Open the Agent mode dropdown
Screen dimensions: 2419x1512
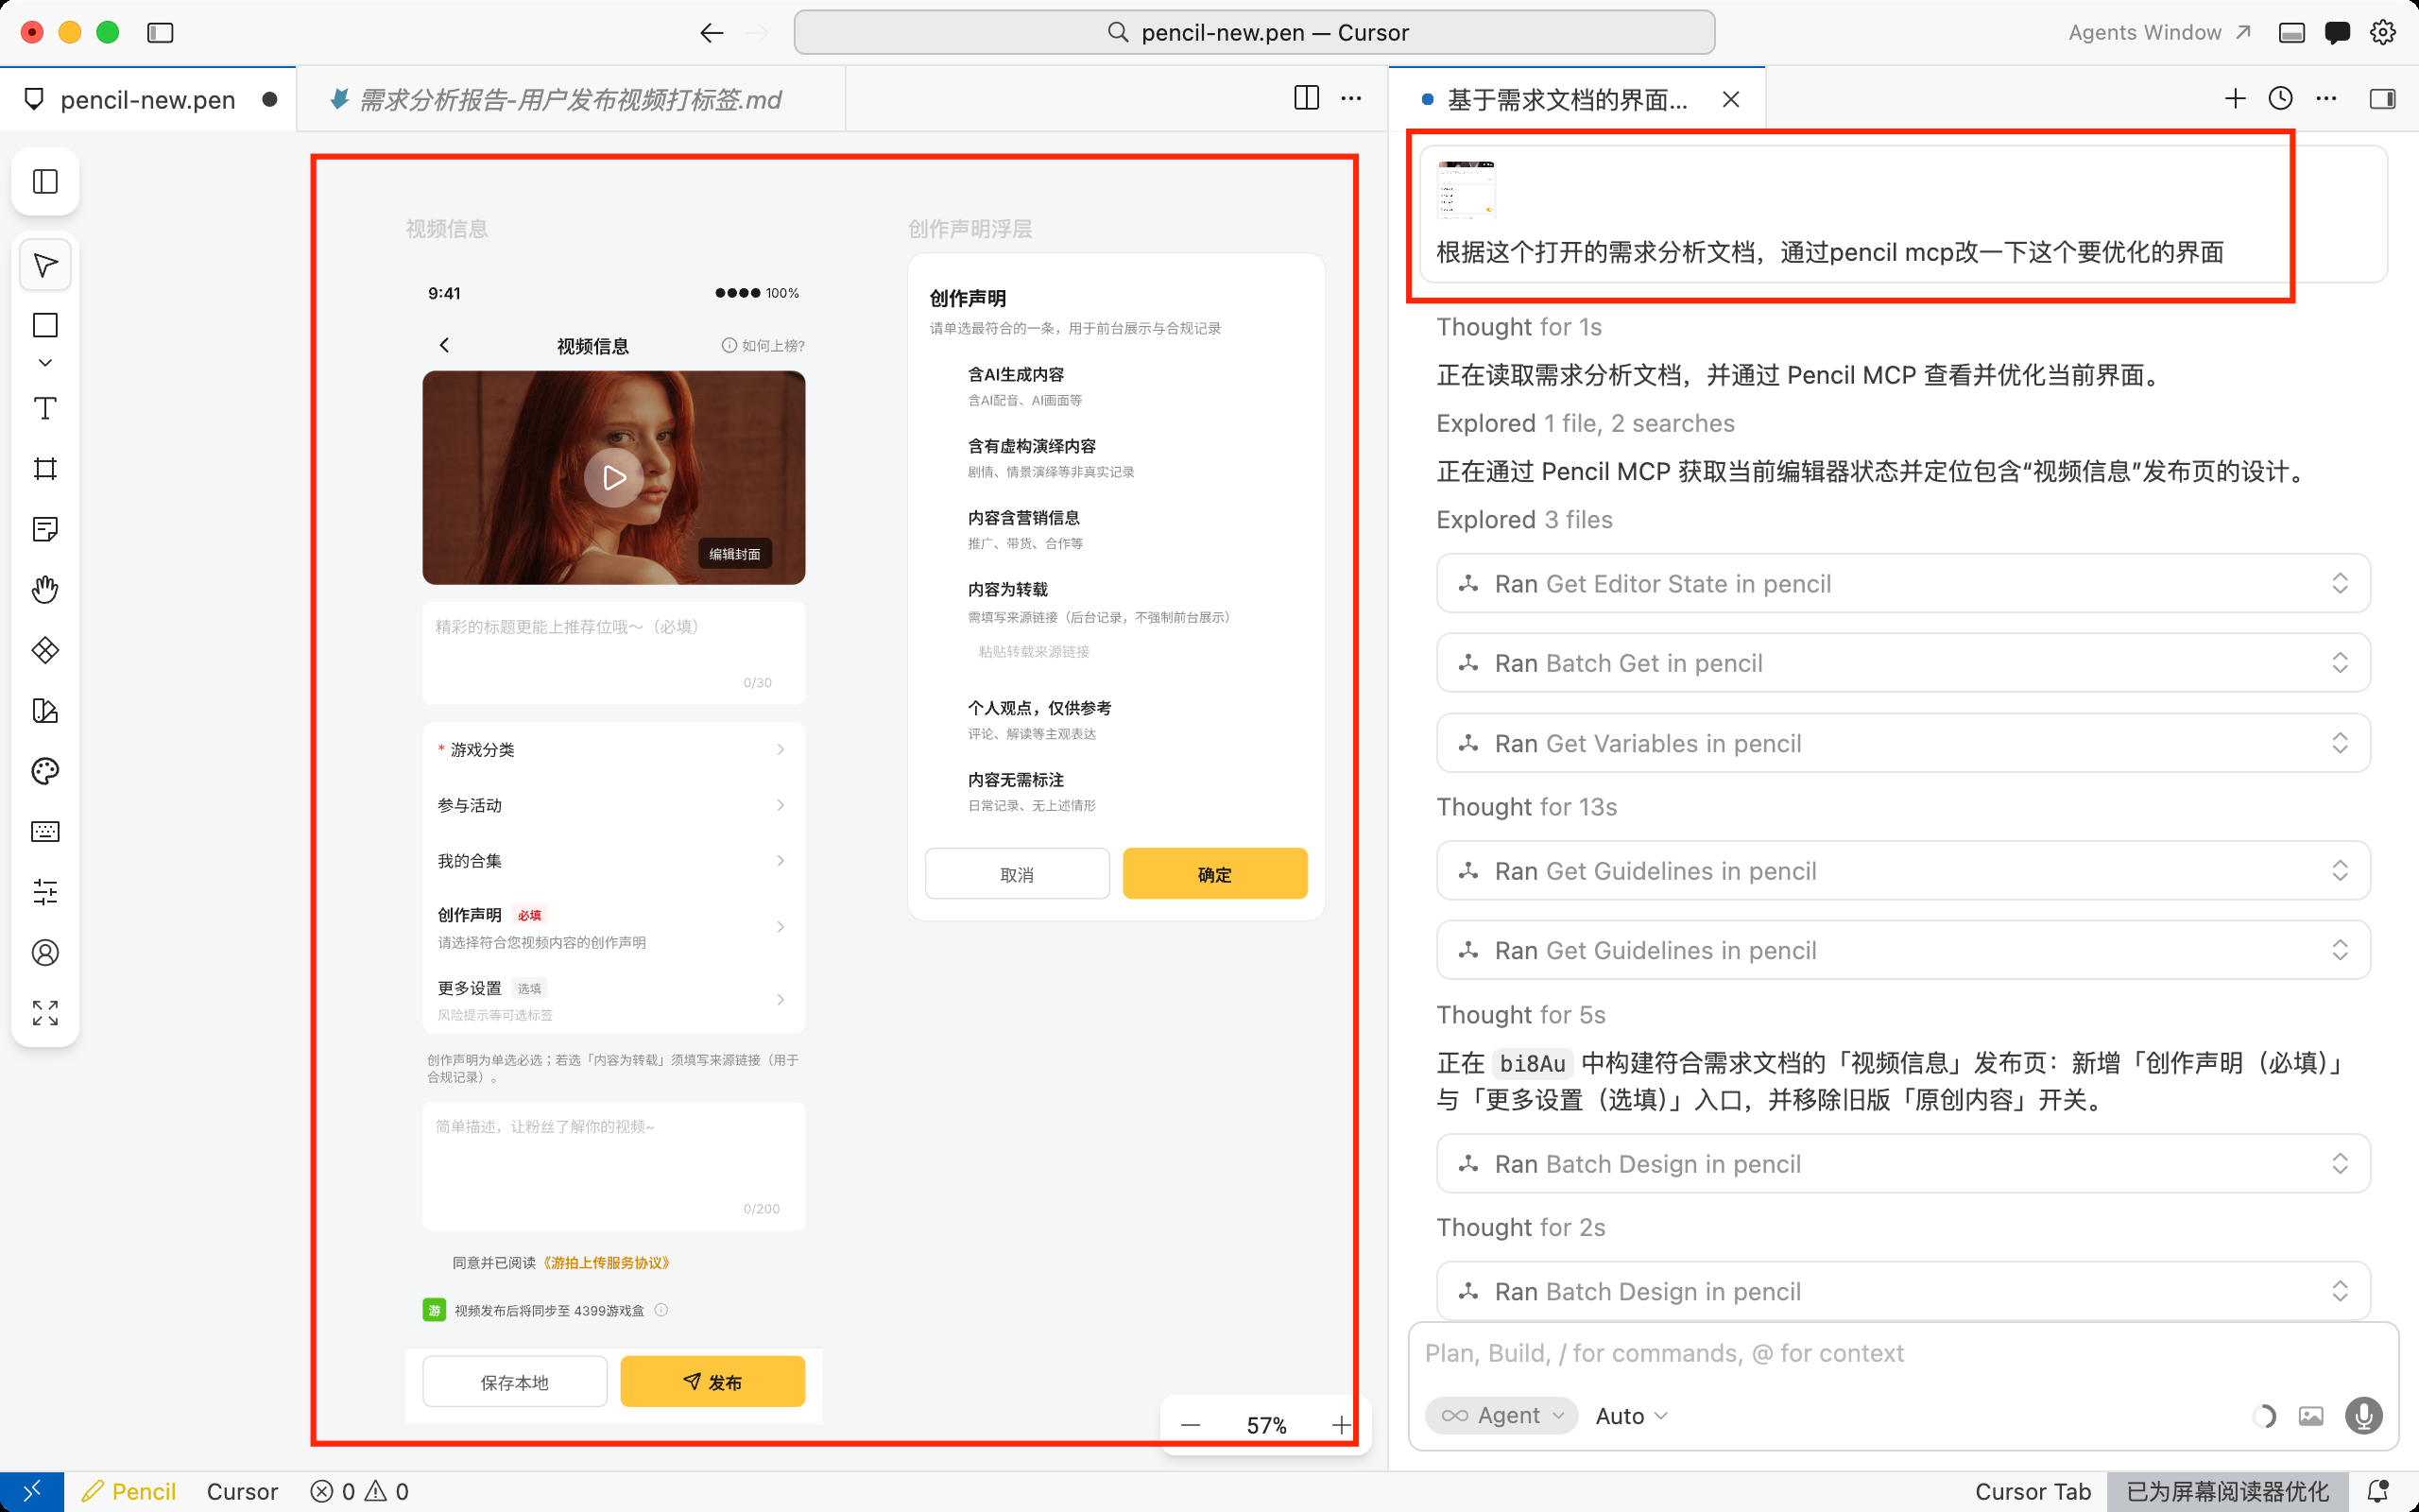(1501, 1415)
